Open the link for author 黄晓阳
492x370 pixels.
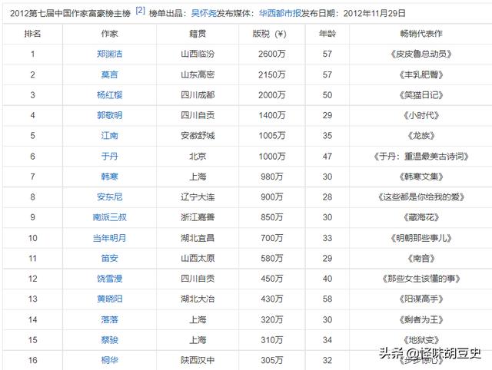[109, 299]
